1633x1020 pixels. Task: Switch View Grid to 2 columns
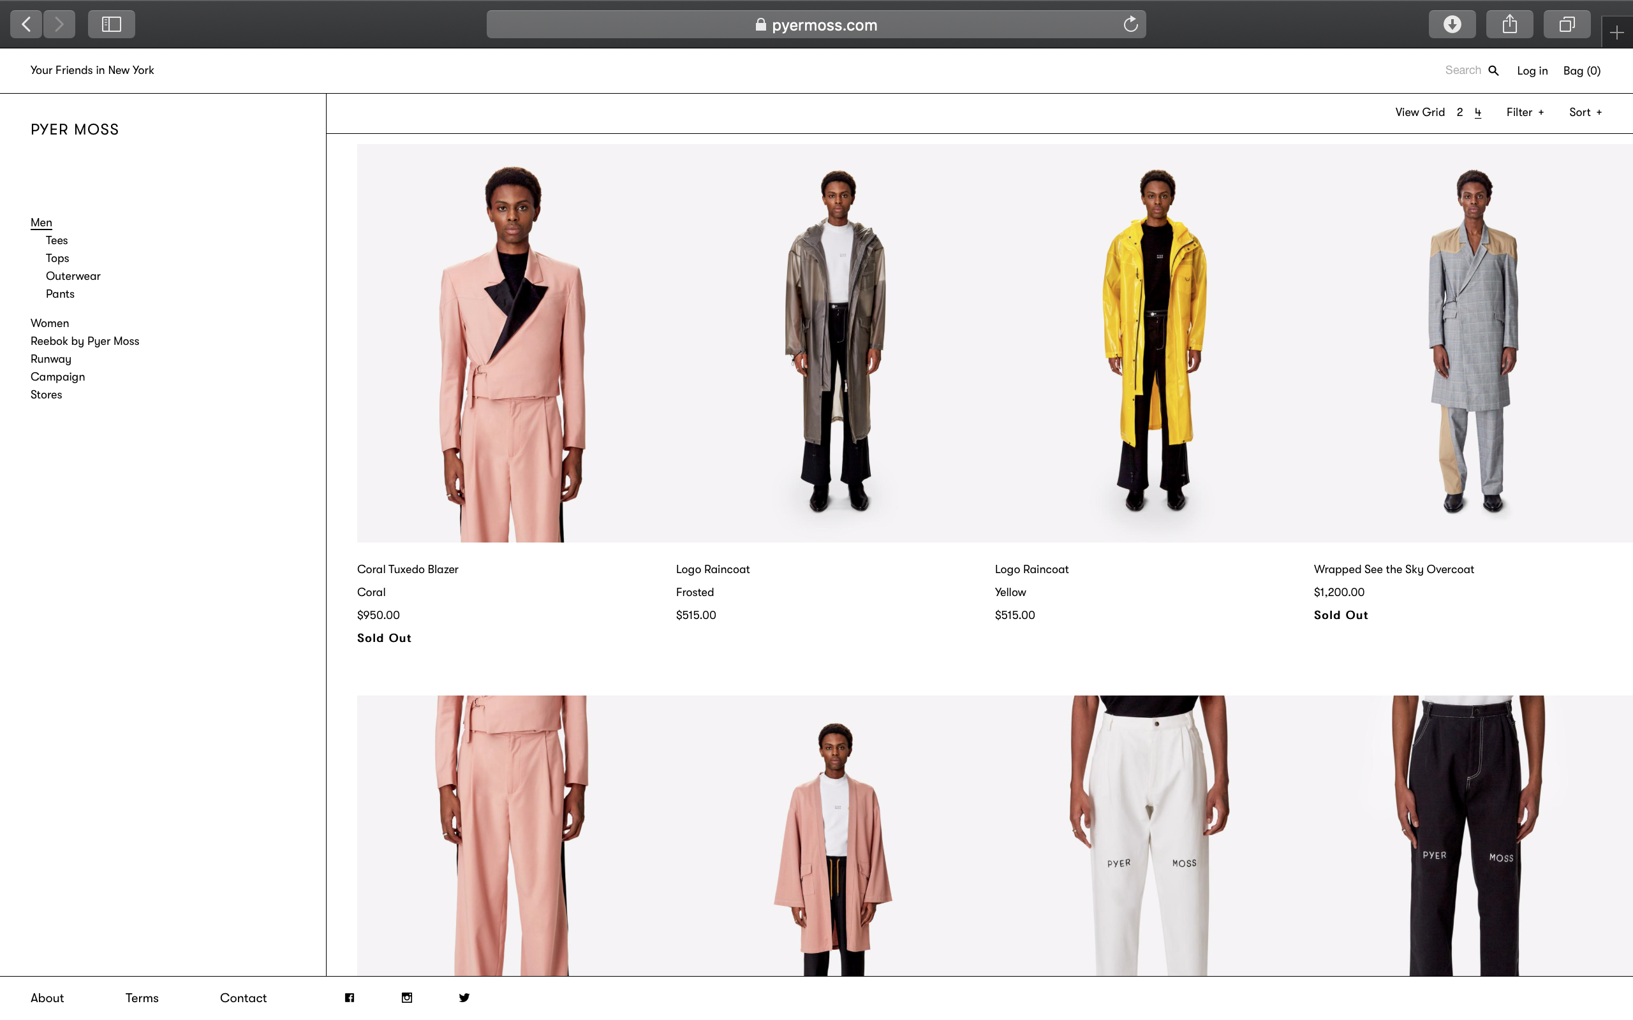coord(1459,112)
